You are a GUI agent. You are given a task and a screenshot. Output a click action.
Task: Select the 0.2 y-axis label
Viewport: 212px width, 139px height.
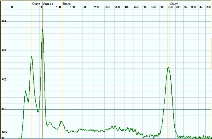[x=4, y=80]
